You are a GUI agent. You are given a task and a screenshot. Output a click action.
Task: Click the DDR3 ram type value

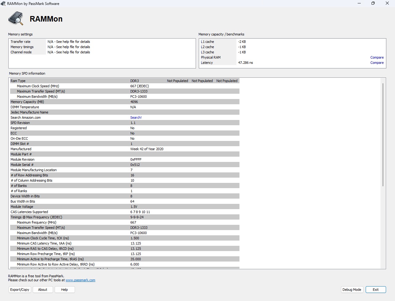135,81
